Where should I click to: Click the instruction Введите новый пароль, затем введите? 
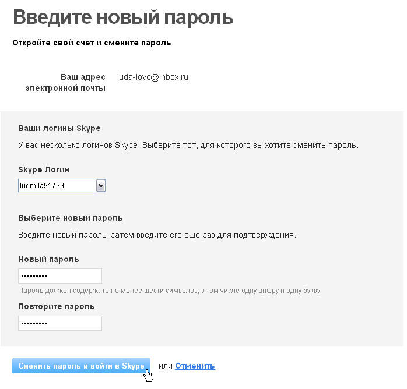[157, 235]
